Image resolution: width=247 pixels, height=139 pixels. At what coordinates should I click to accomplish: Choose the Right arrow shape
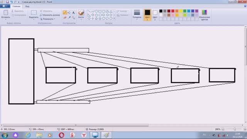pyautogui.click(x=104, y=15)
